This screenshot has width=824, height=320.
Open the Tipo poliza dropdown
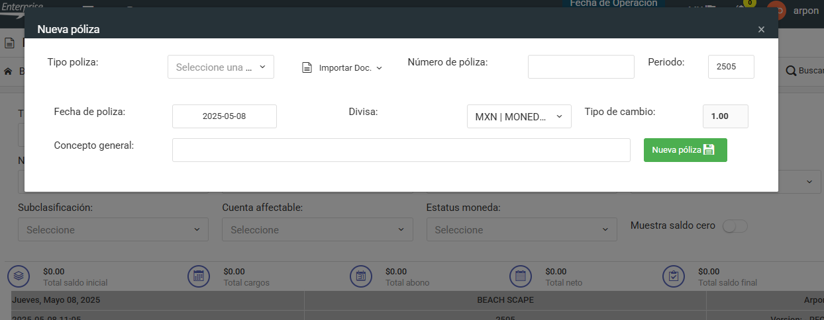click(x=221, y=67)
